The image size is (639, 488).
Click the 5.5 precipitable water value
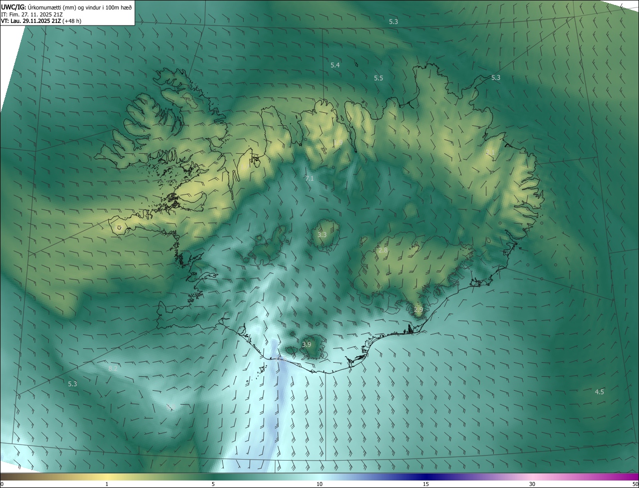[x=378, y=78]
